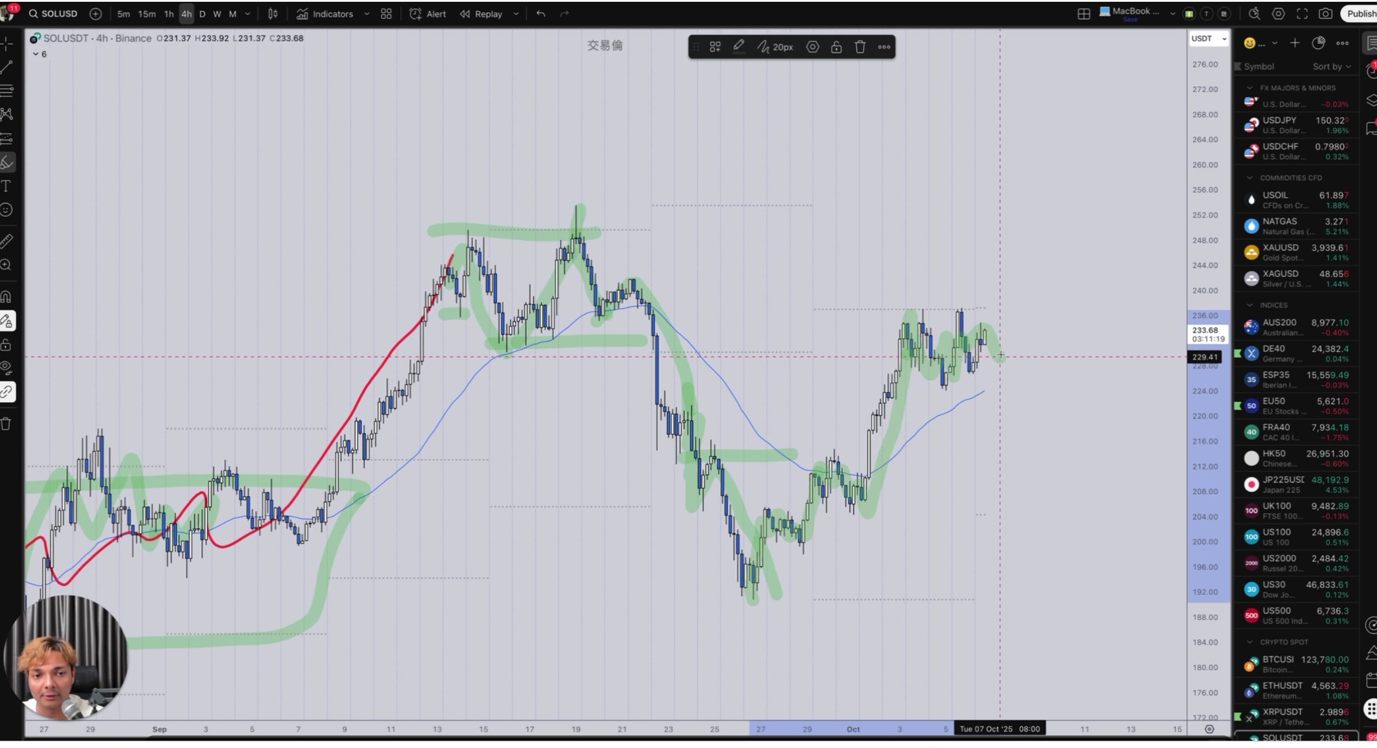Select the brush drawing tool in left sidebar
Image resolution: width=1377 pixels, height=748 pixels.
tap(7, 162)
